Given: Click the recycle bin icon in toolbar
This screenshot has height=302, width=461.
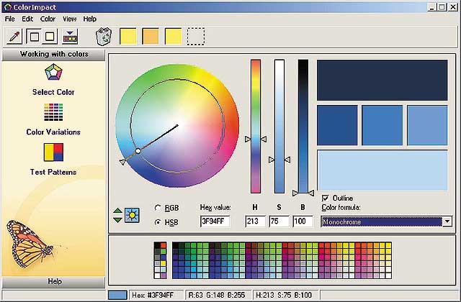Looking at the screenshot, I should 104,37.
